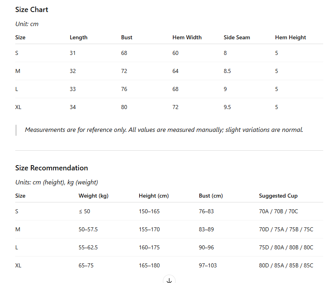Screen dimensions: 326x283
Task: Click the Weight (kg) column header
Action: tap(93, 196)
